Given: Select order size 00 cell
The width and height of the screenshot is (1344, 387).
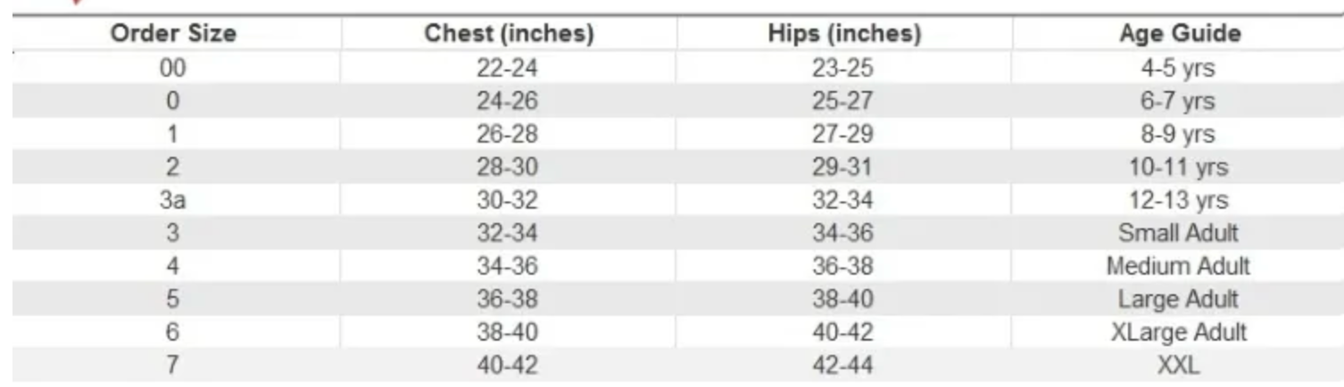Looking at the screenshot, I should (173, 68).
